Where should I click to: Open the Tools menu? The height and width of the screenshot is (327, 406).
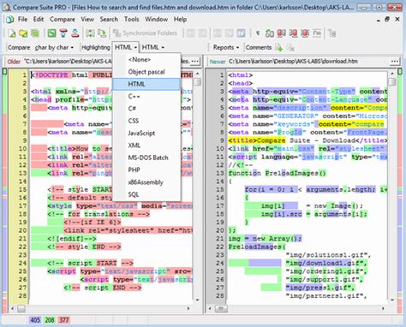(x=131, y=19)
